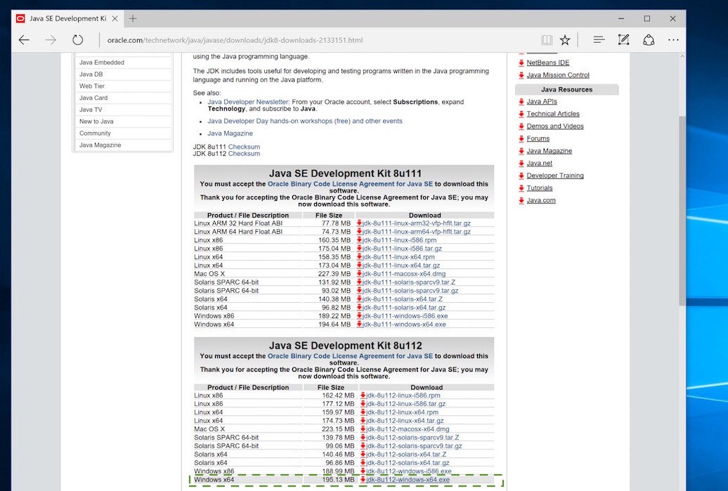Open the Share icon in Edge toolbar
This screenshot has width=728, height=491.
[649, 40]
